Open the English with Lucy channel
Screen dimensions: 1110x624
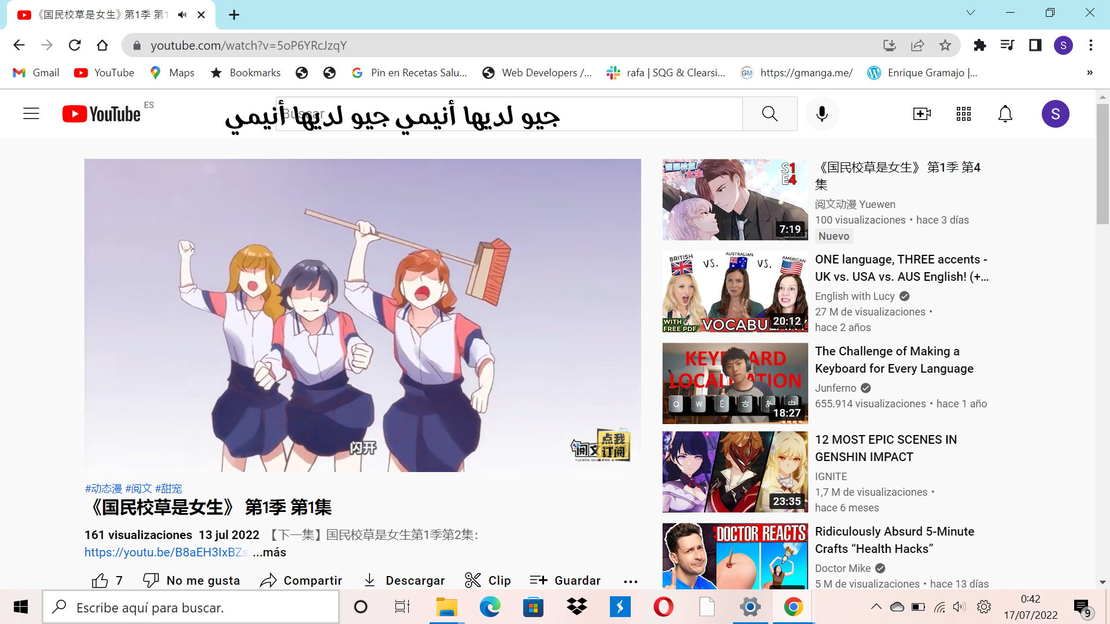point(854,296)
